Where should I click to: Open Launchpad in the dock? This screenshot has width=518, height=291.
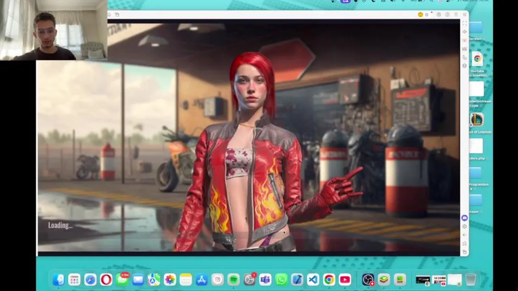pyautogui.click(x=74, y=279)
